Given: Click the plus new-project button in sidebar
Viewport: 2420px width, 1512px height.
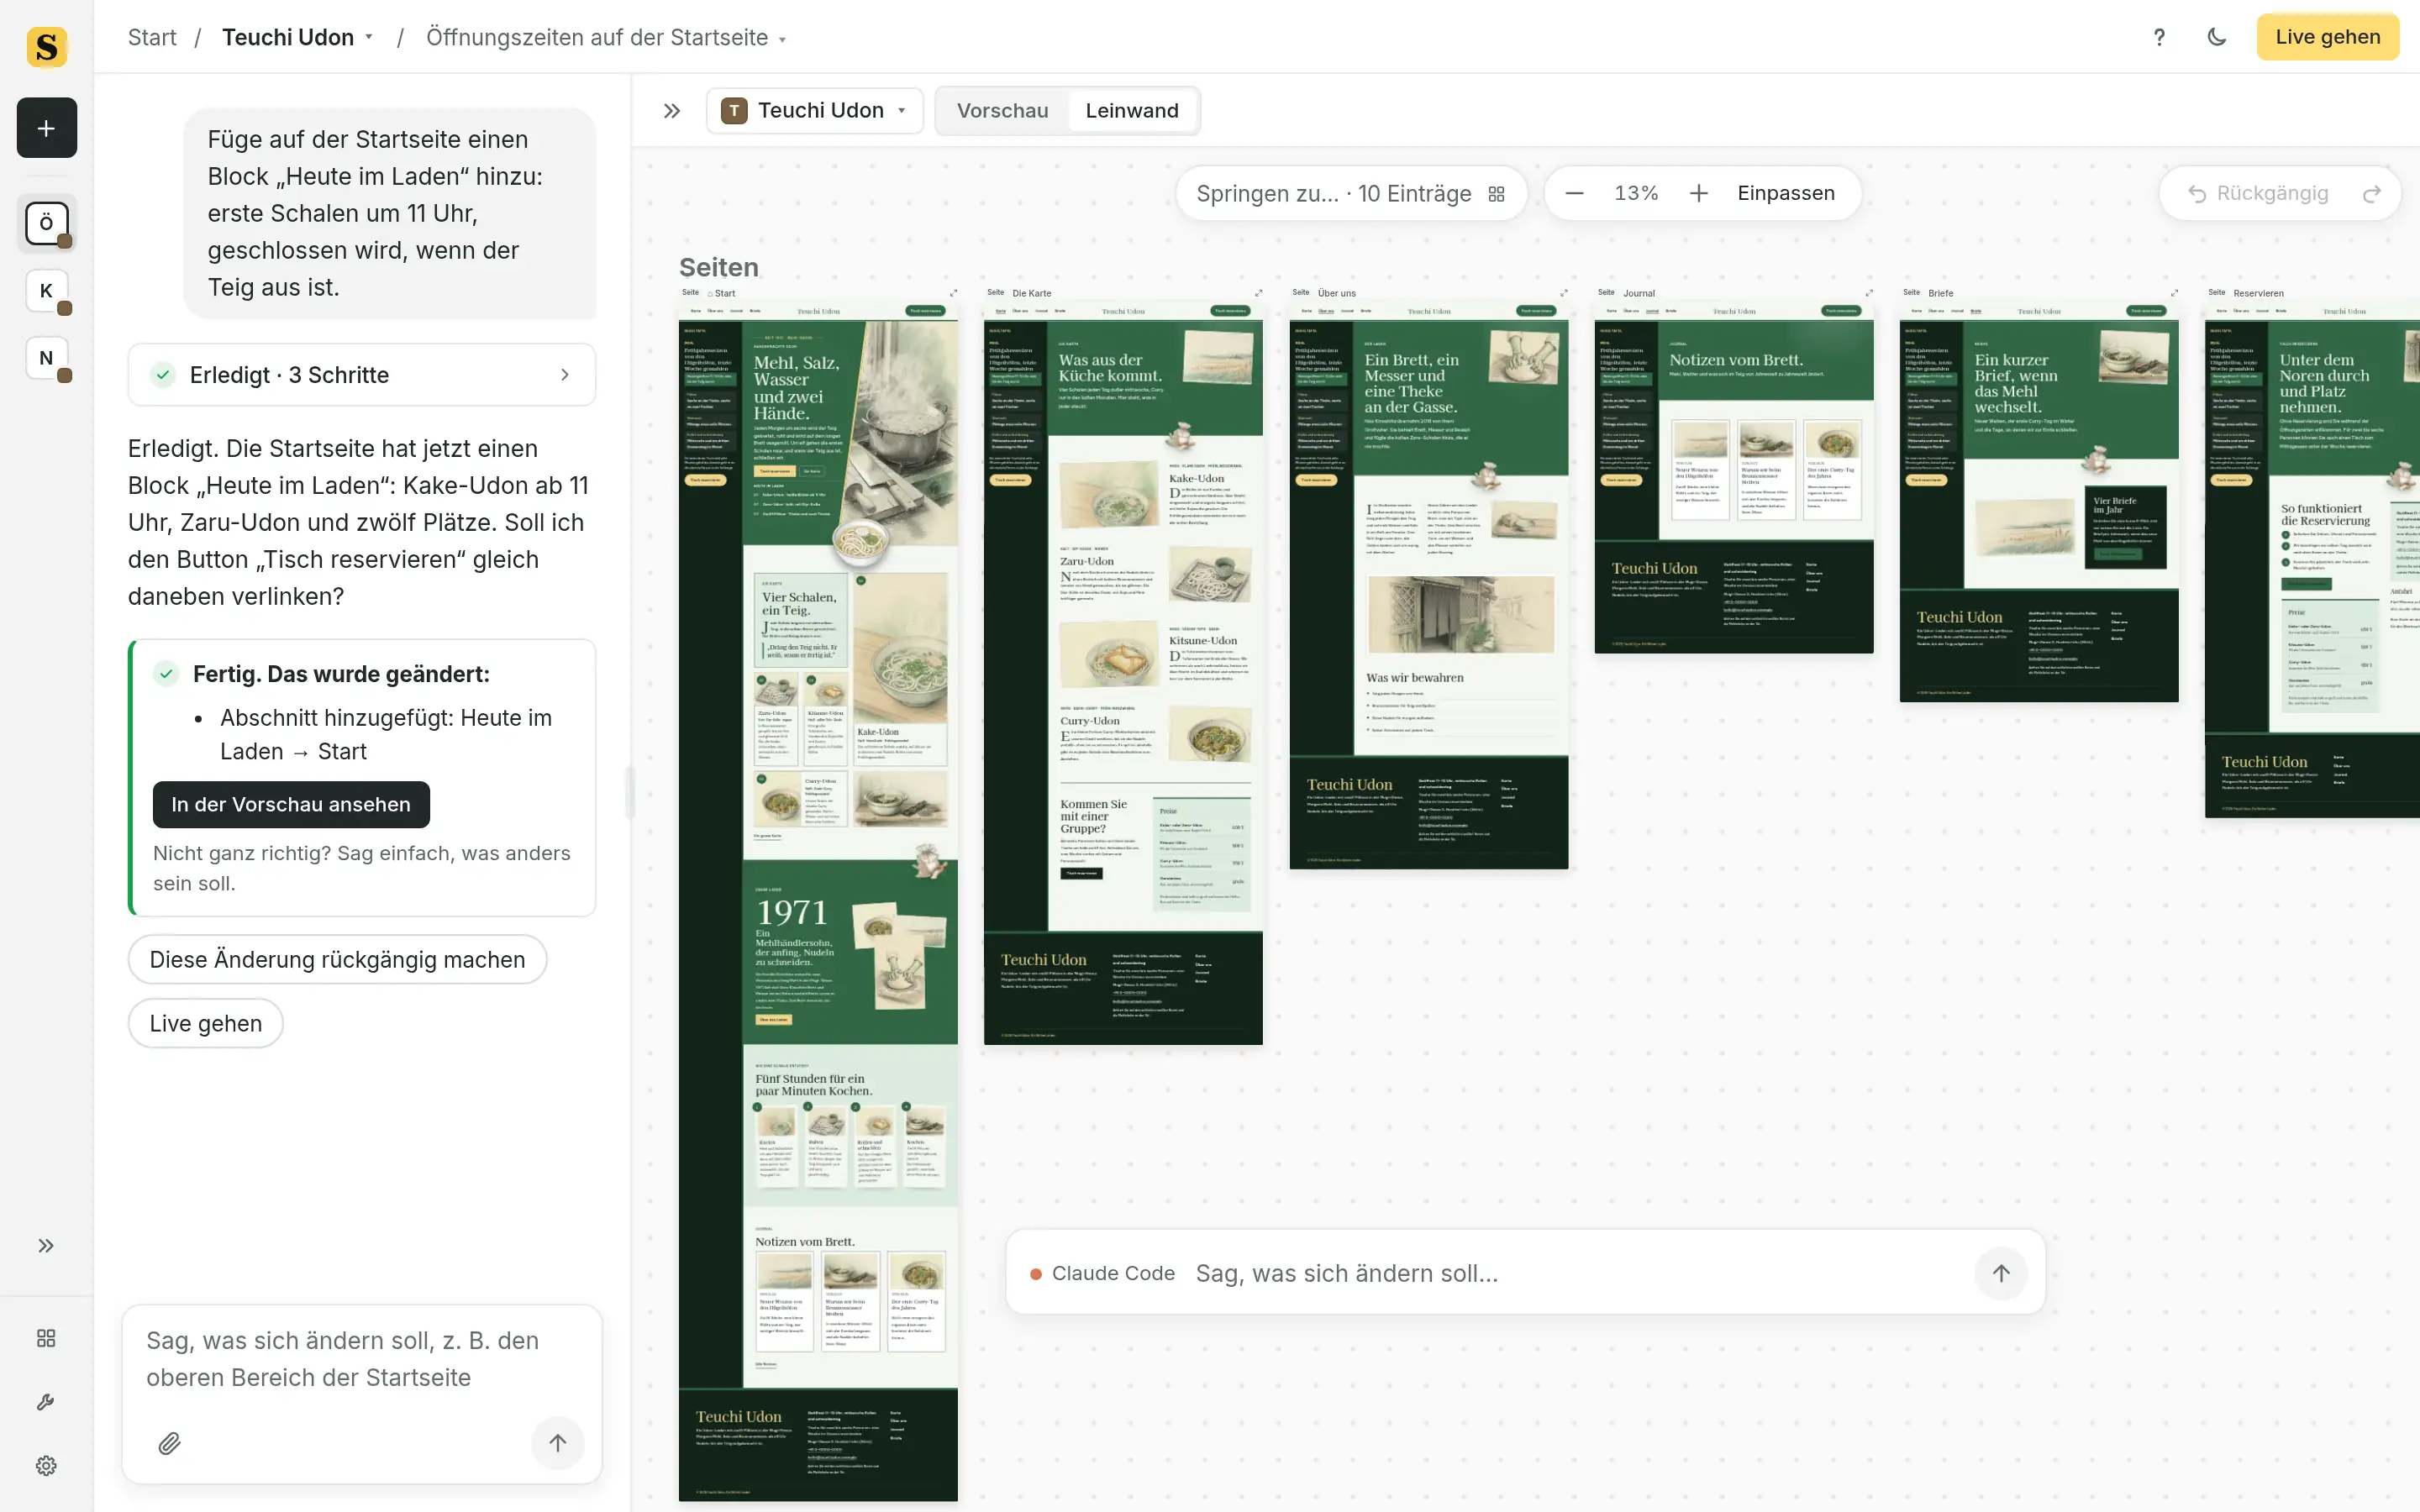Looking at the screenshot, I should (46, 128).
